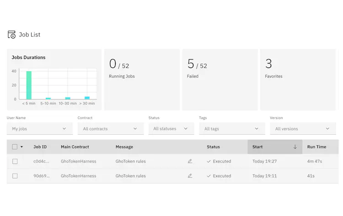The height and width of the screenshot is (216, 343).
Task: Edit message pencil icon for job 90d69
Action: (190, 176)
